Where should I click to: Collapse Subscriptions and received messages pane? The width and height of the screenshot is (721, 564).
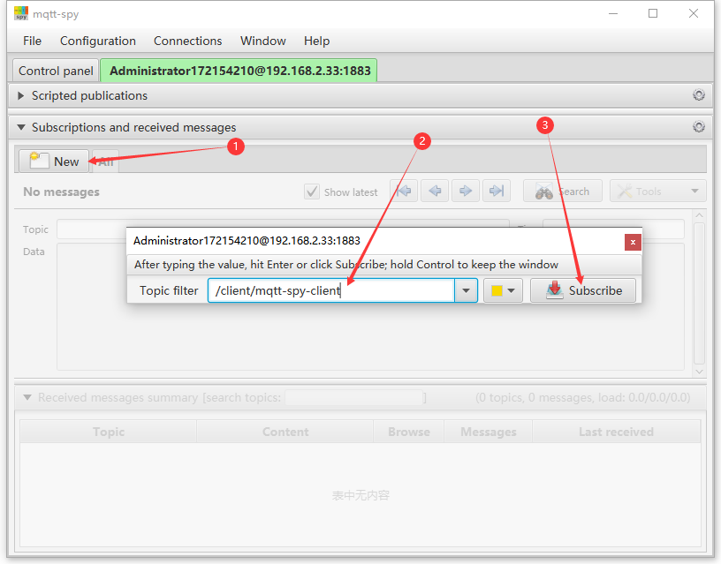click(20, 127)
